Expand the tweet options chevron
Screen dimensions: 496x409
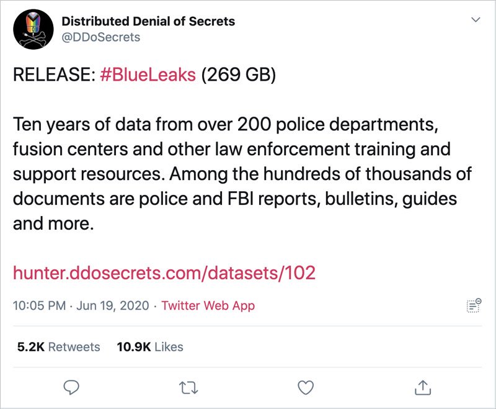click(476, 20)
